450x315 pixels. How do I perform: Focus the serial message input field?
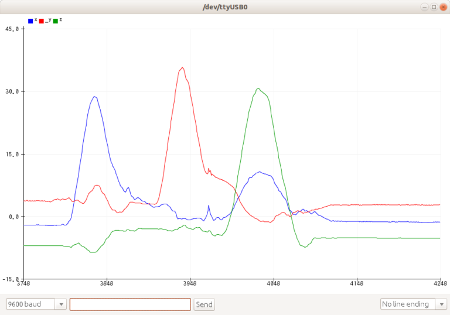(130, 304)
